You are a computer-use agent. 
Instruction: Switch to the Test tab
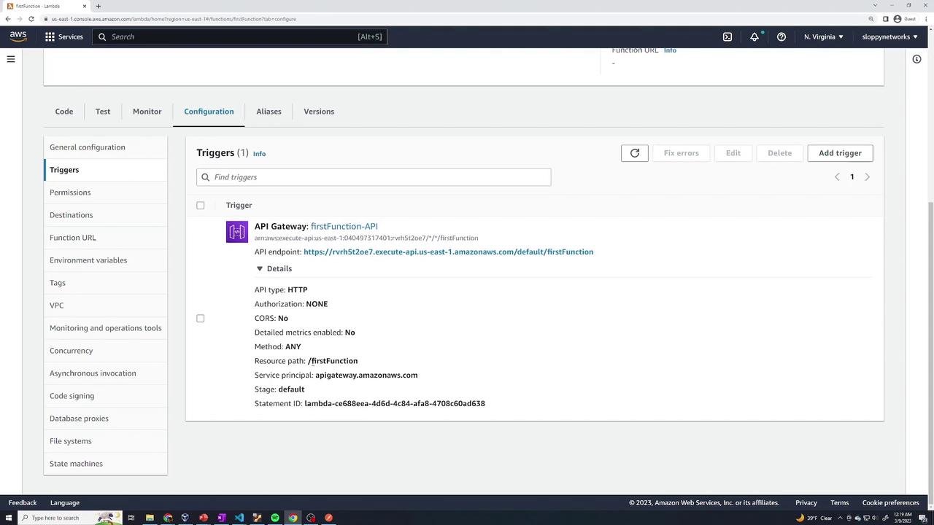(x=103, y=112)
